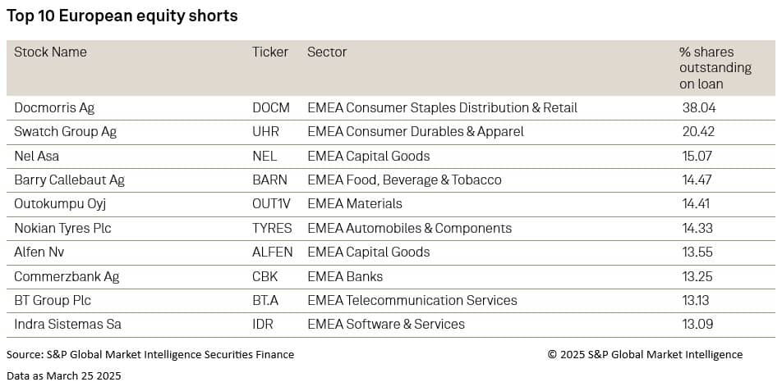Click the Ticker column header
This screenshot has height=382, width=782.
270,52
